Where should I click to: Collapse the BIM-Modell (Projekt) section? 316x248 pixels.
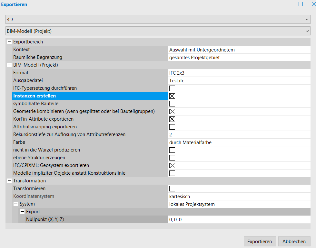(9, 65)
